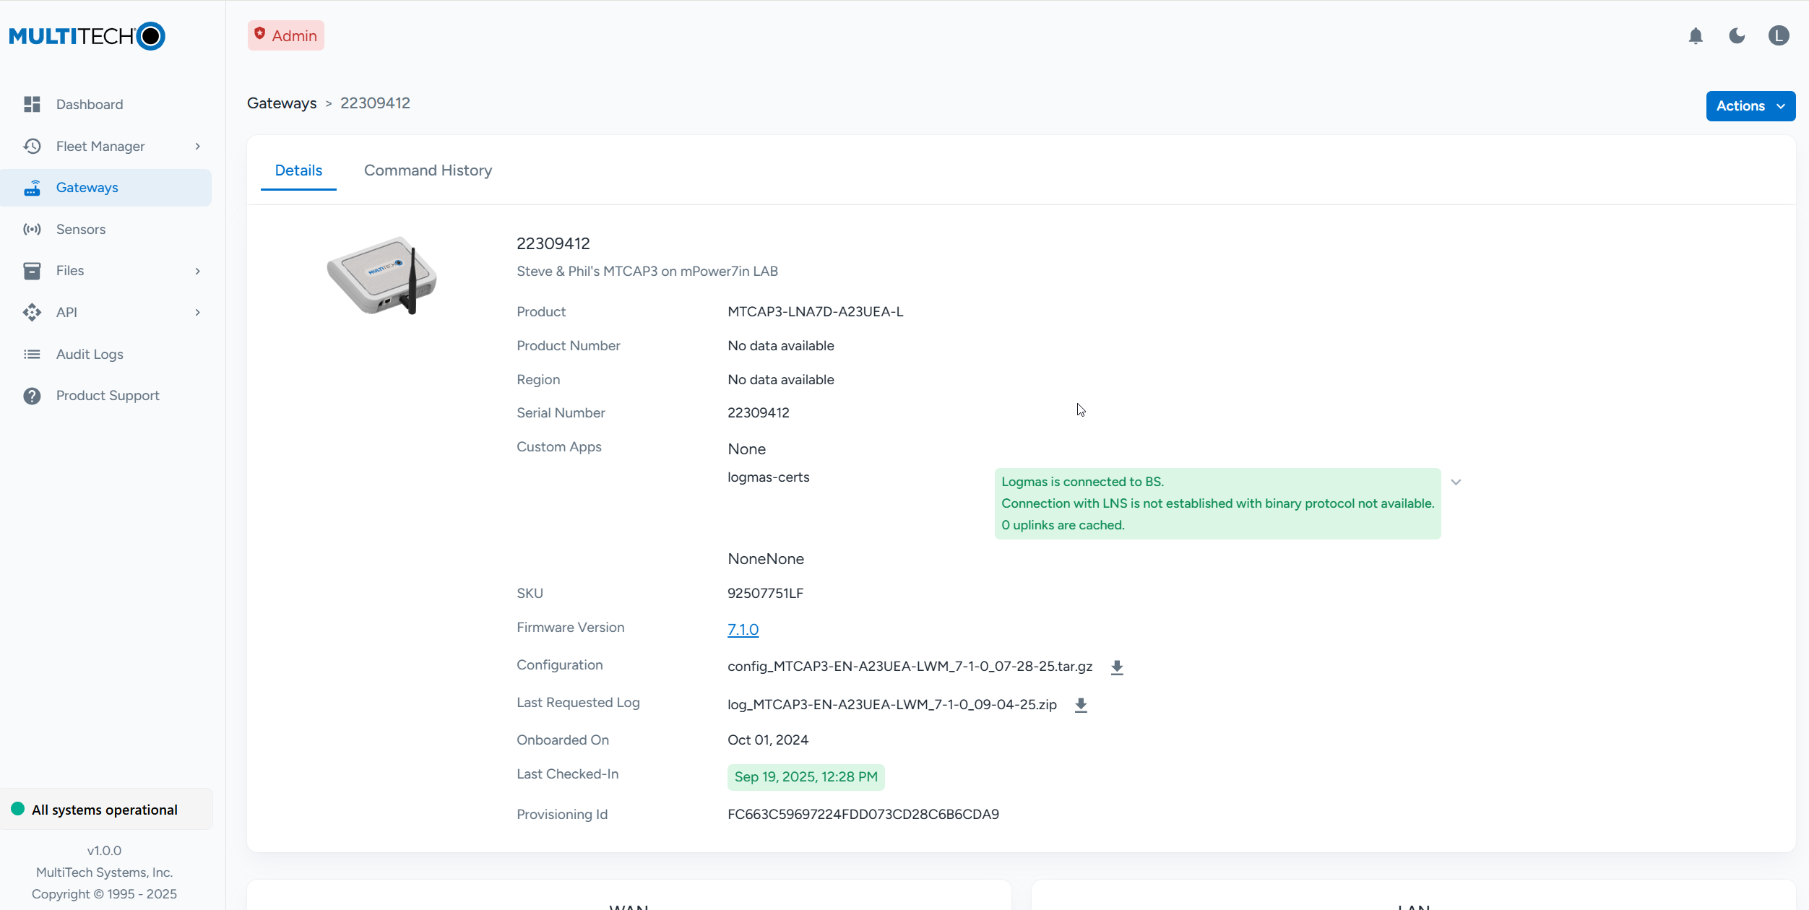This screenshot has height=910, width=1809.
Task: Switch to Command History tab
Action: click(428, 170)
